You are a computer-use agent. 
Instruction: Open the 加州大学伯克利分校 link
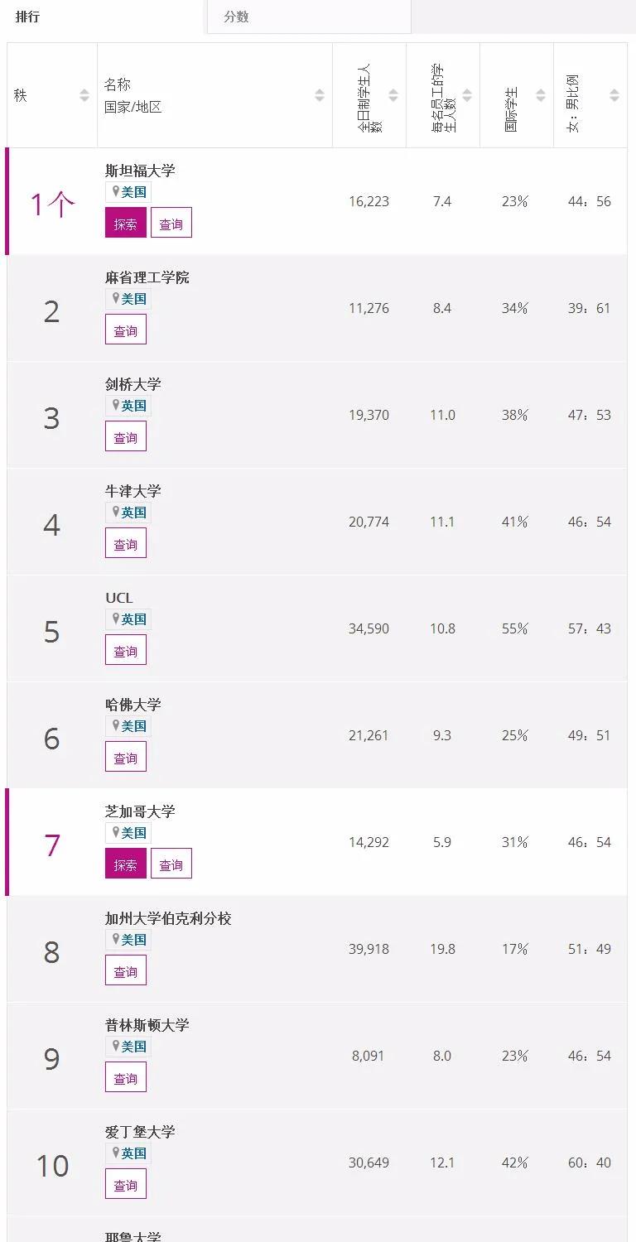coord(168,918)
